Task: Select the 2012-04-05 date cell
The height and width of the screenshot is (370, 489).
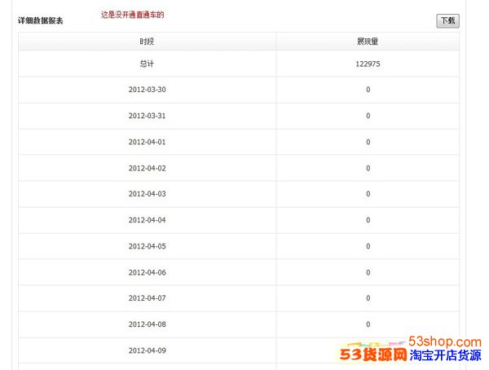Action: click(x=148, y=246)
